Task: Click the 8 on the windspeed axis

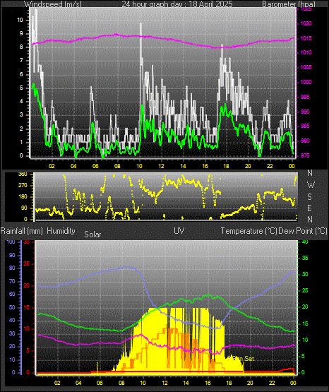Action: [x=21, y=47]
